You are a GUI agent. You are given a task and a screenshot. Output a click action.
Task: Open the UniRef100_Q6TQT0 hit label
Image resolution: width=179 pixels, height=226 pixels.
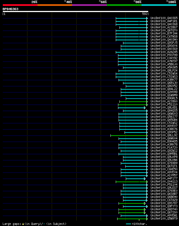[164, 30]
